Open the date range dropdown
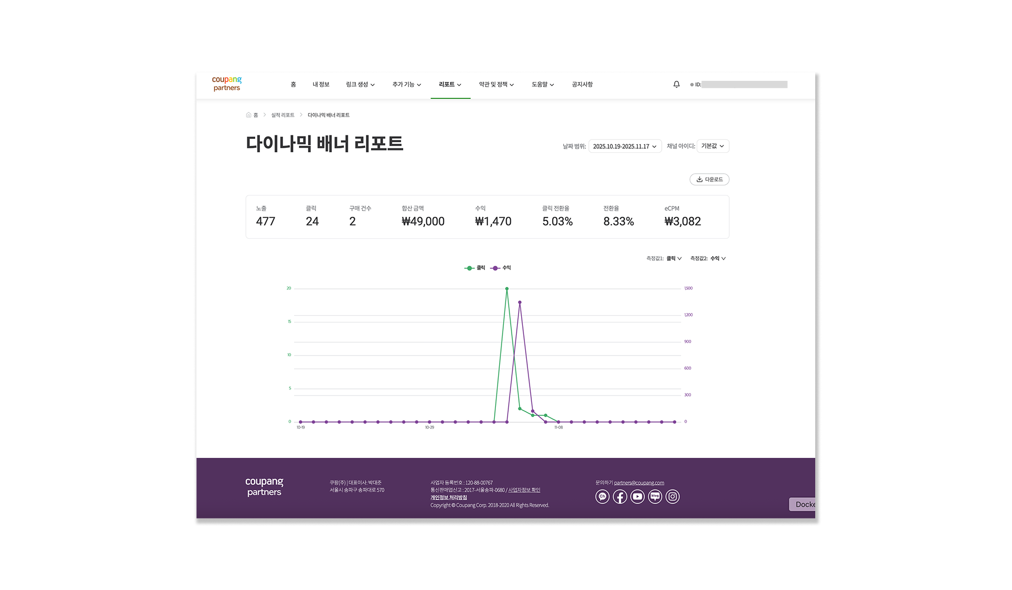 point(625,146)
